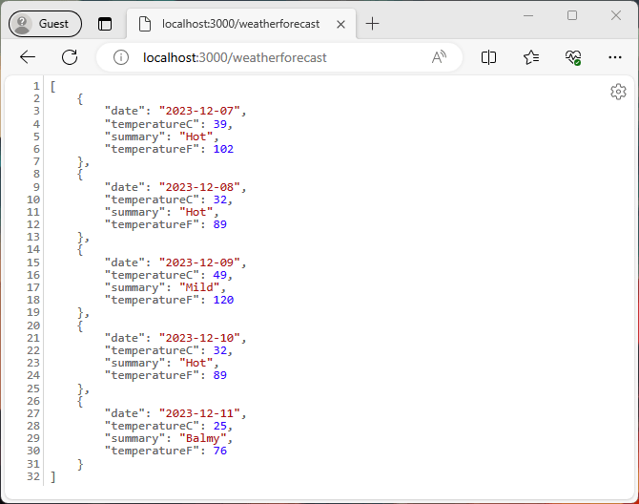Open JSON viewer settings gear

[618, 92]
